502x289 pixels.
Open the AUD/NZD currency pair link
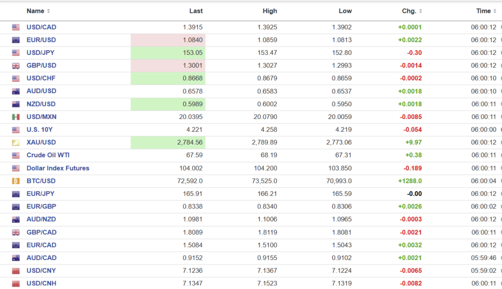pos(41,219)
